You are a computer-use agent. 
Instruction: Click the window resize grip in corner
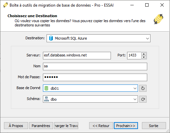click(167, 131)
